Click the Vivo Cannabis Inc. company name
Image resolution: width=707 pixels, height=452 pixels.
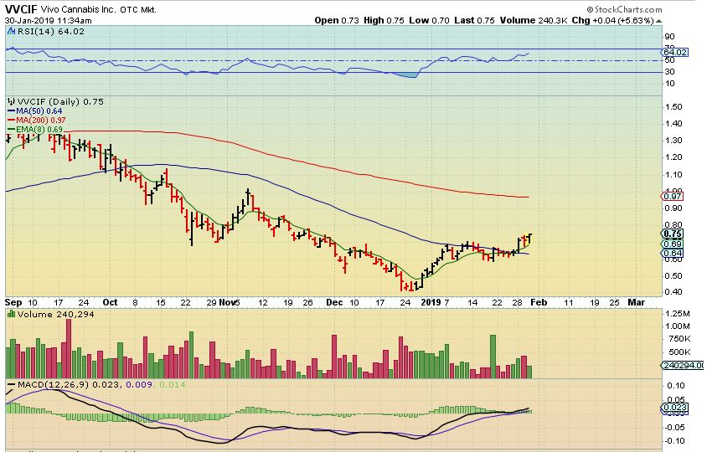79,9
